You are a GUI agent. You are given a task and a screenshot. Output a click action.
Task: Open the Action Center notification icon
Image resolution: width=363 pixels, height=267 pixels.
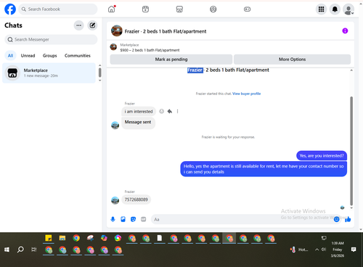pos(354,250)
